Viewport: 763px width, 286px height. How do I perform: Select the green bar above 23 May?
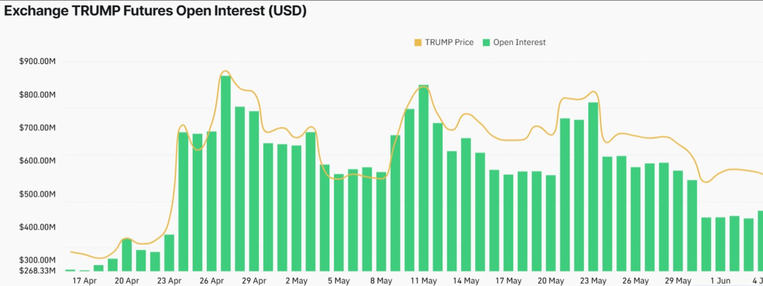coord(593,187)
